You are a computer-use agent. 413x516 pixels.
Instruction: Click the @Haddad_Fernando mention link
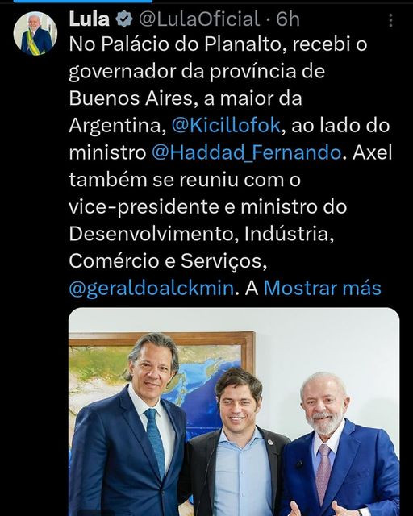tap(246, 152)
